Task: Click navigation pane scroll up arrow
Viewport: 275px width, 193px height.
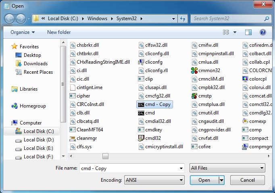Action: click(x=63, y=42)
